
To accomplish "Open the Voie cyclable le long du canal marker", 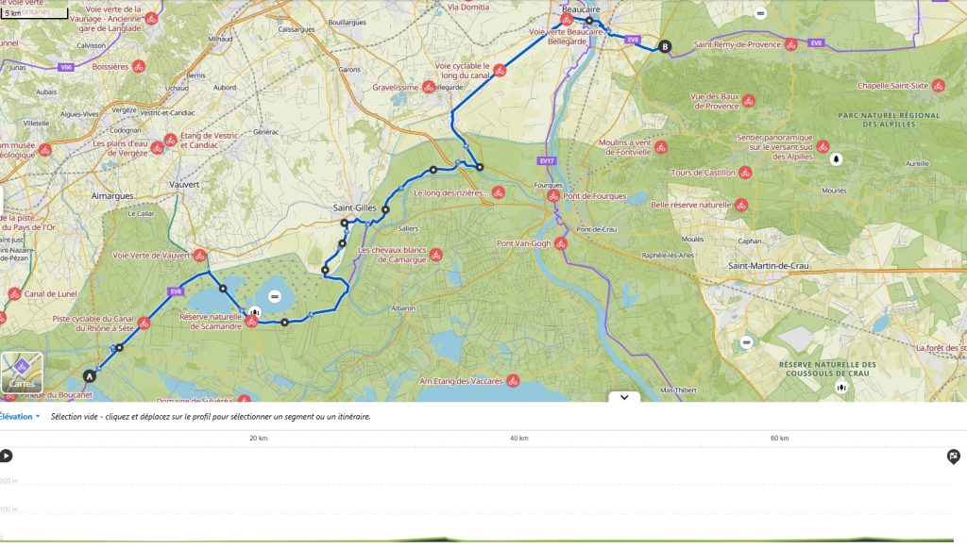I will click(500, 71).
